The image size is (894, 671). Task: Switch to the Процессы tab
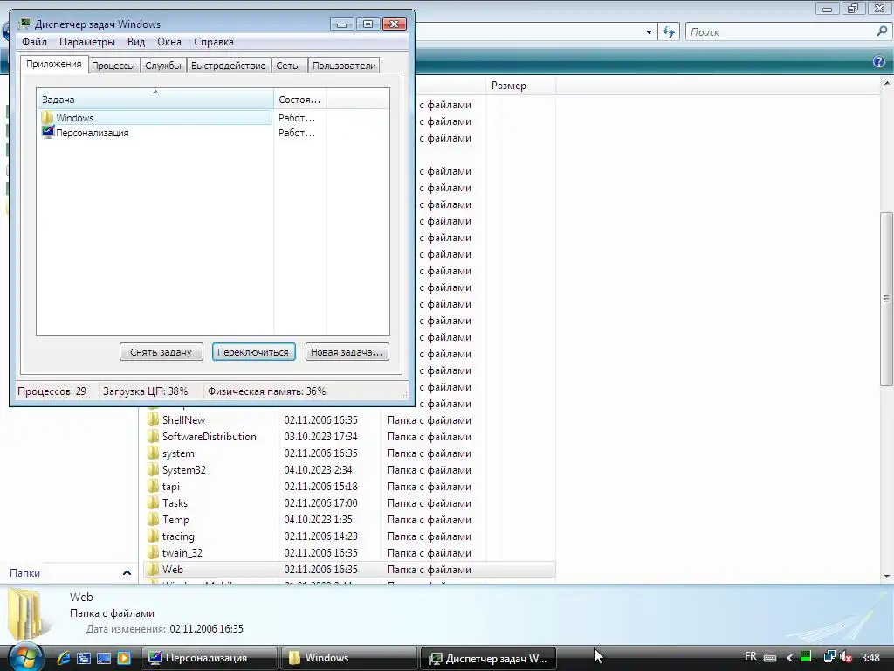click(113, 66)
